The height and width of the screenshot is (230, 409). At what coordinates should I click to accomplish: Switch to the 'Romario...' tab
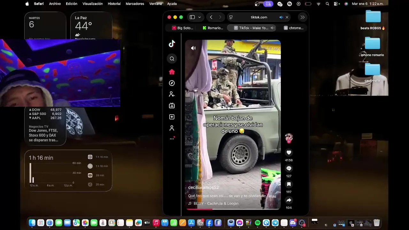pos(213,28)
